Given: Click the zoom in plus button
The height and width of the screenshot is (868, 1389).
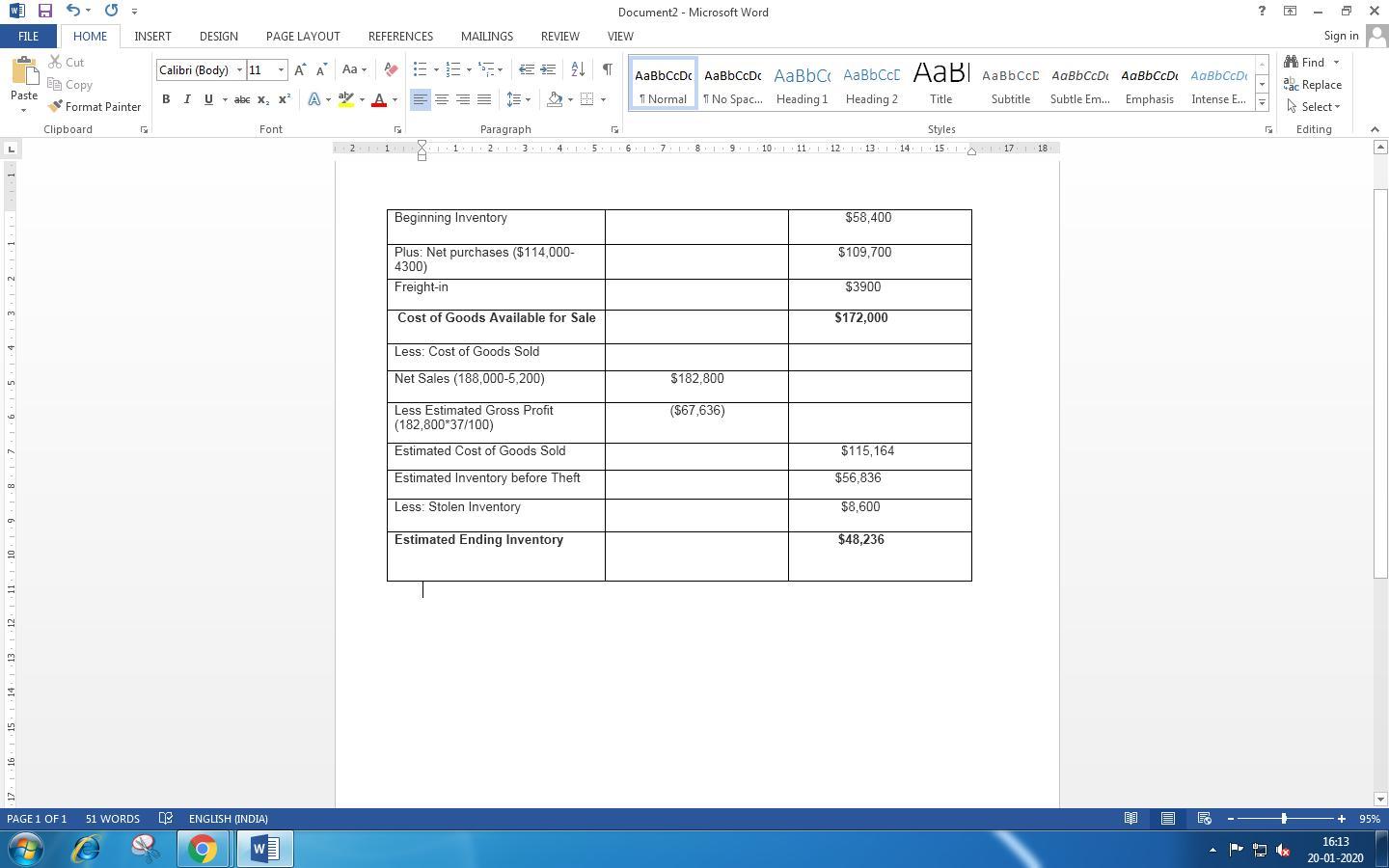Looking at the screenshot, I should point(1341,819).
